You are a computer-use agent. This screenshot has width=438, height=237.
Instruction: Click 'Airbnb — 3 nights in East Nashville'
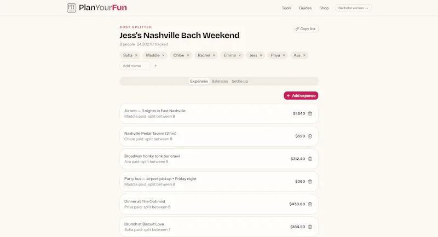[155, 111]
